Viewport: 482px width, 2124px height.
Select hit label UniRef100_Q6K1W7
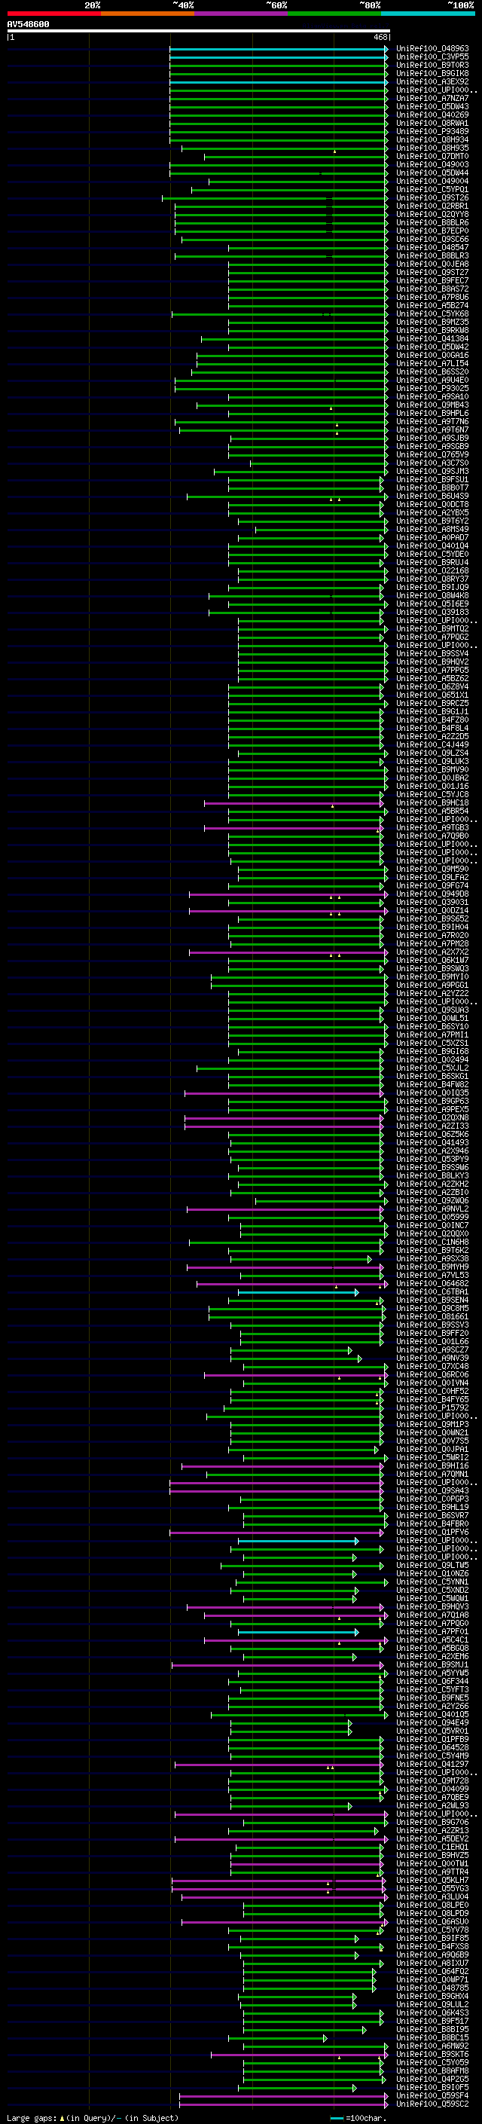click(x=432, y=960)
